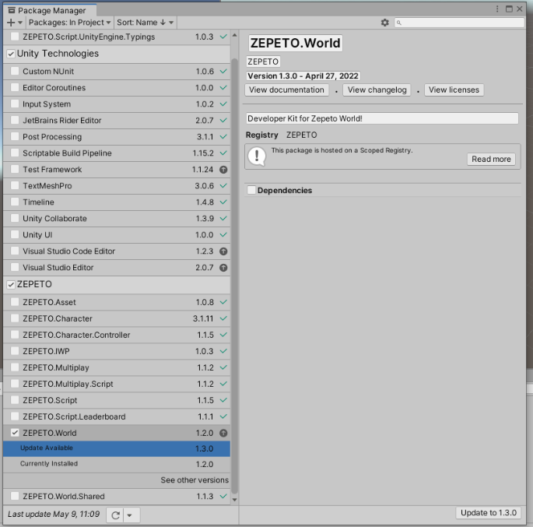Screen dimensions: 533x527
Task: Open the Sort: Name dropdown
Action: (x=146, y=23)
